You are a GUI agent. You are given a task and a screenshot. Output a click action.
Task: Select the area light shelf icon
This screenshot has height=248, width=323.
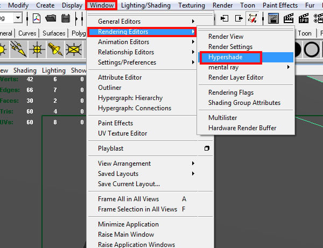click(x=74, y=49)
